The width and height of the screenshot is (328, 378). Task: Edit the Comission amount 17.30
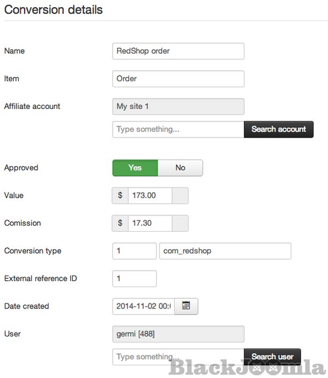point(150,223)
